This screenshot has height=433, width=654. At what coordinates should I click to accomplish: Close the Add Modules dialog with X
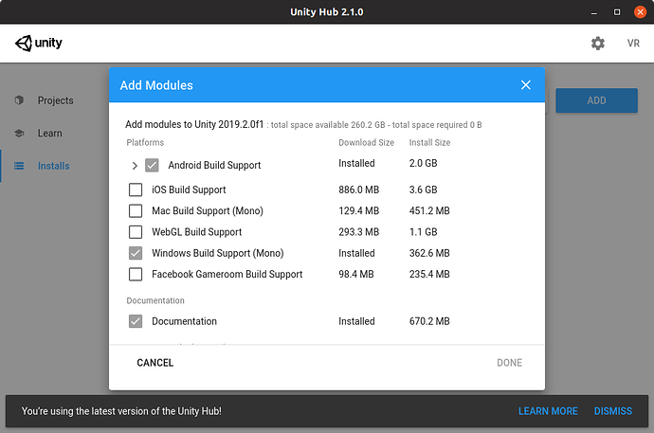(526, 85)
